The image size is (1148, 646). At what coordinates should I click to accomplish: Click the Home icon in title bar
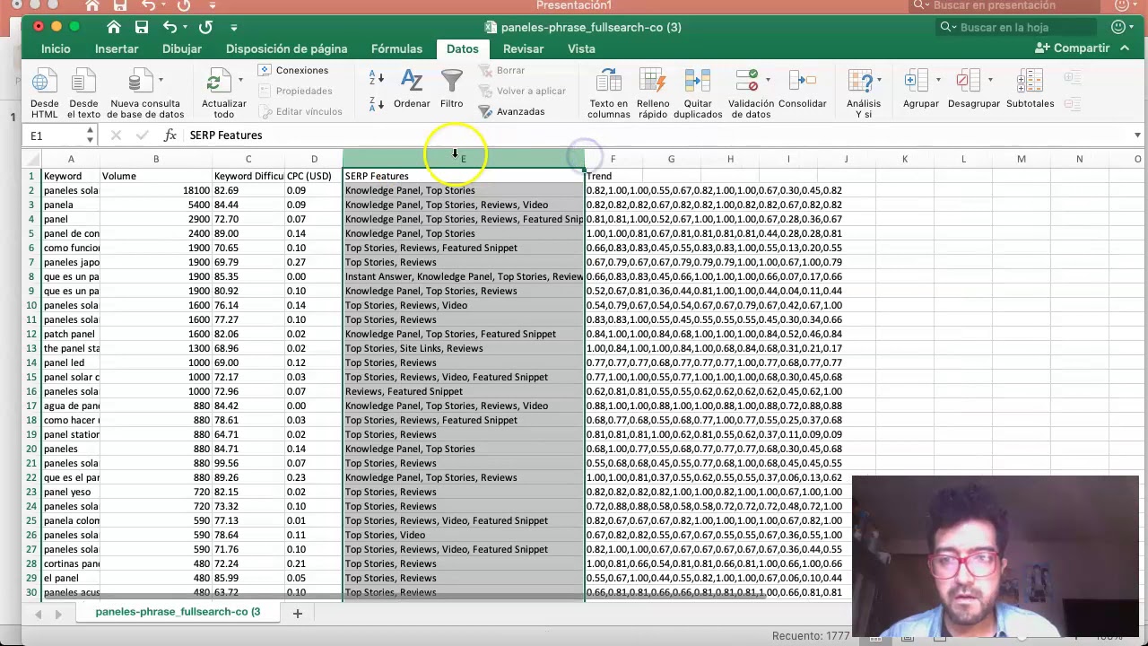tap(113, 27)
